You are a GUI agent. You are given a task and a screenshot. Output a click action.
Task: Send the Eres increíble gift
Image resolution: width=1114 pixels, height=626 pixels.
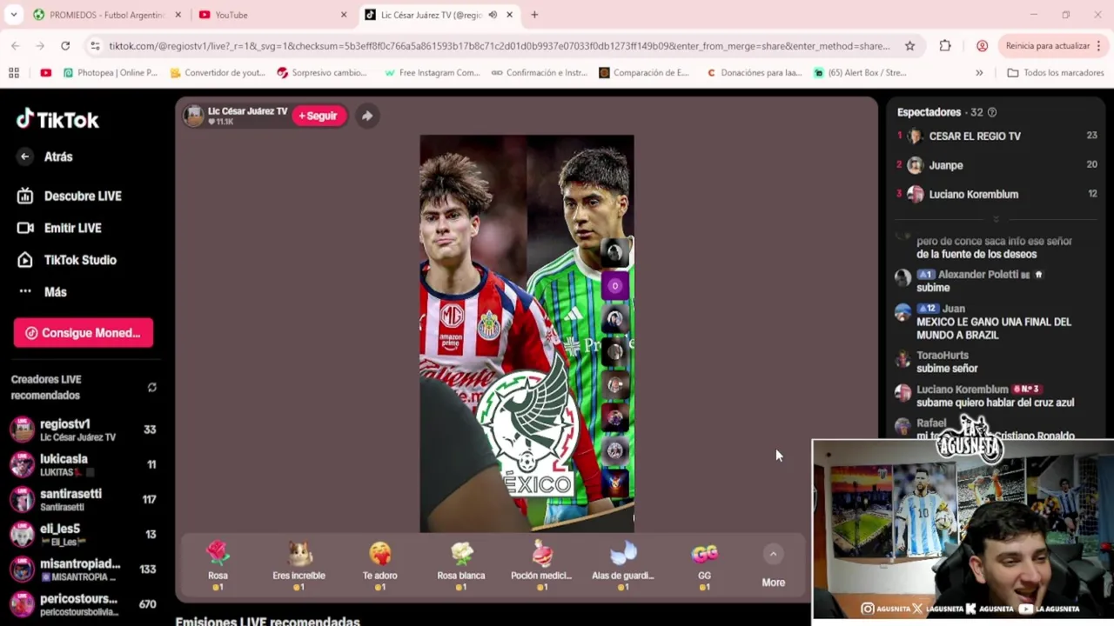299,565
